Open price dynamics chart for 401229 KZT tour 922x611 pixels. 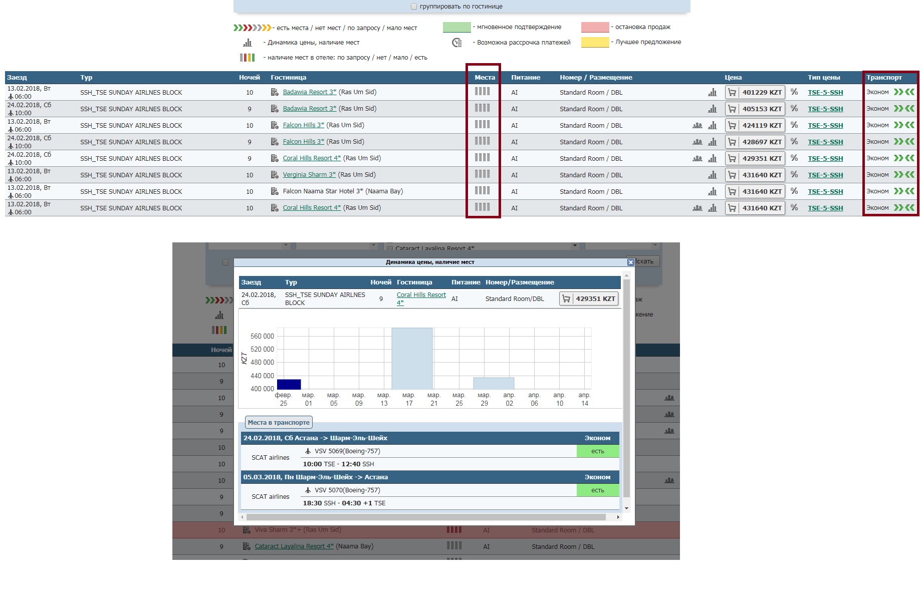[712, 92]
